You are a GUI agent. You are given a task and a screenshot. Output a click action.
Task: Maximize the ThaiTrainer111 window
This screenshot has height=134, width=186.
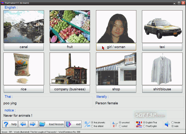(179, 3)
